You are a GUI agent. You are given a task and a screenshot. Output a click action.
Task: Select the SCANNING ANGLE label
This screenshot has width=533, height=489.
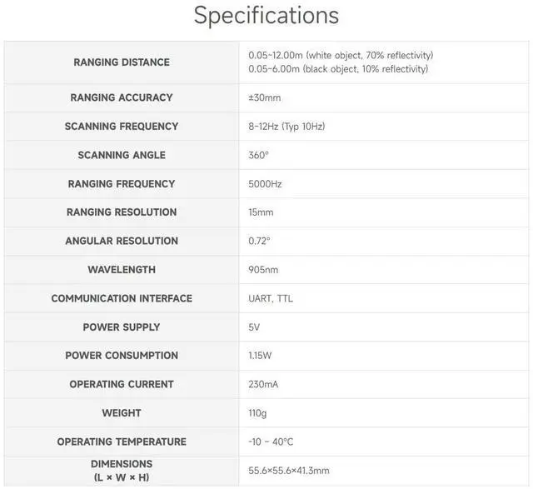(x=122, y=155)
